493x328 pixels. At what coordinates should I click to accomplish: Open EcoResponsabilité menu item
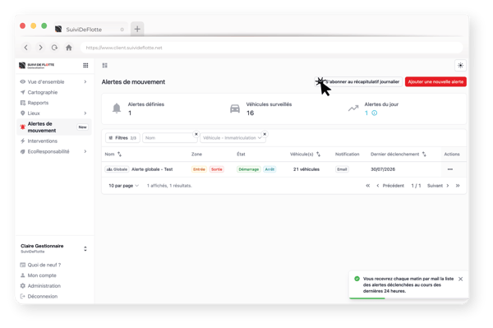pyautogui.click(x=48, y=151)
